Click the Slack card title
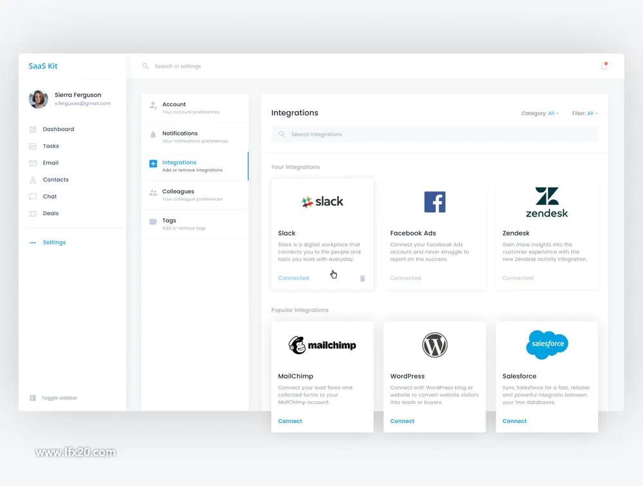643x486 pixels. (x=287, y=233)
